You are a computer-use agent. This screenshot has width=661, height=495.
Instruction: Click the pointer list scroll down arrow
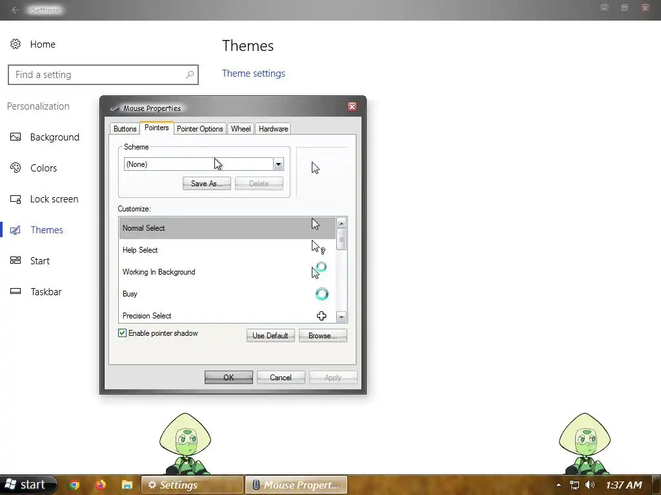341,317
